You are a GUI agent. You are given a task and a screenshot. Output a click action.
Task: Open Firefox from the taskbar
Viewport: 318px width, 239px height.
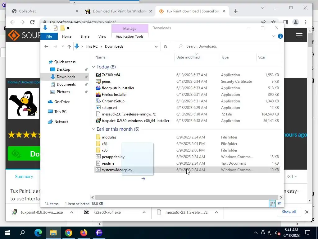pyautogui.click(x=84, y=233)
